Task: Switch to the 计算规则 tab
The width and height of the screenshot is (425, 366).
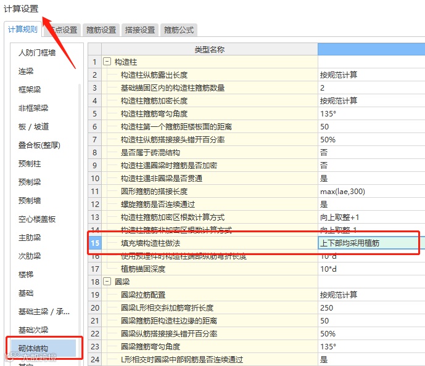Action: 22,29
